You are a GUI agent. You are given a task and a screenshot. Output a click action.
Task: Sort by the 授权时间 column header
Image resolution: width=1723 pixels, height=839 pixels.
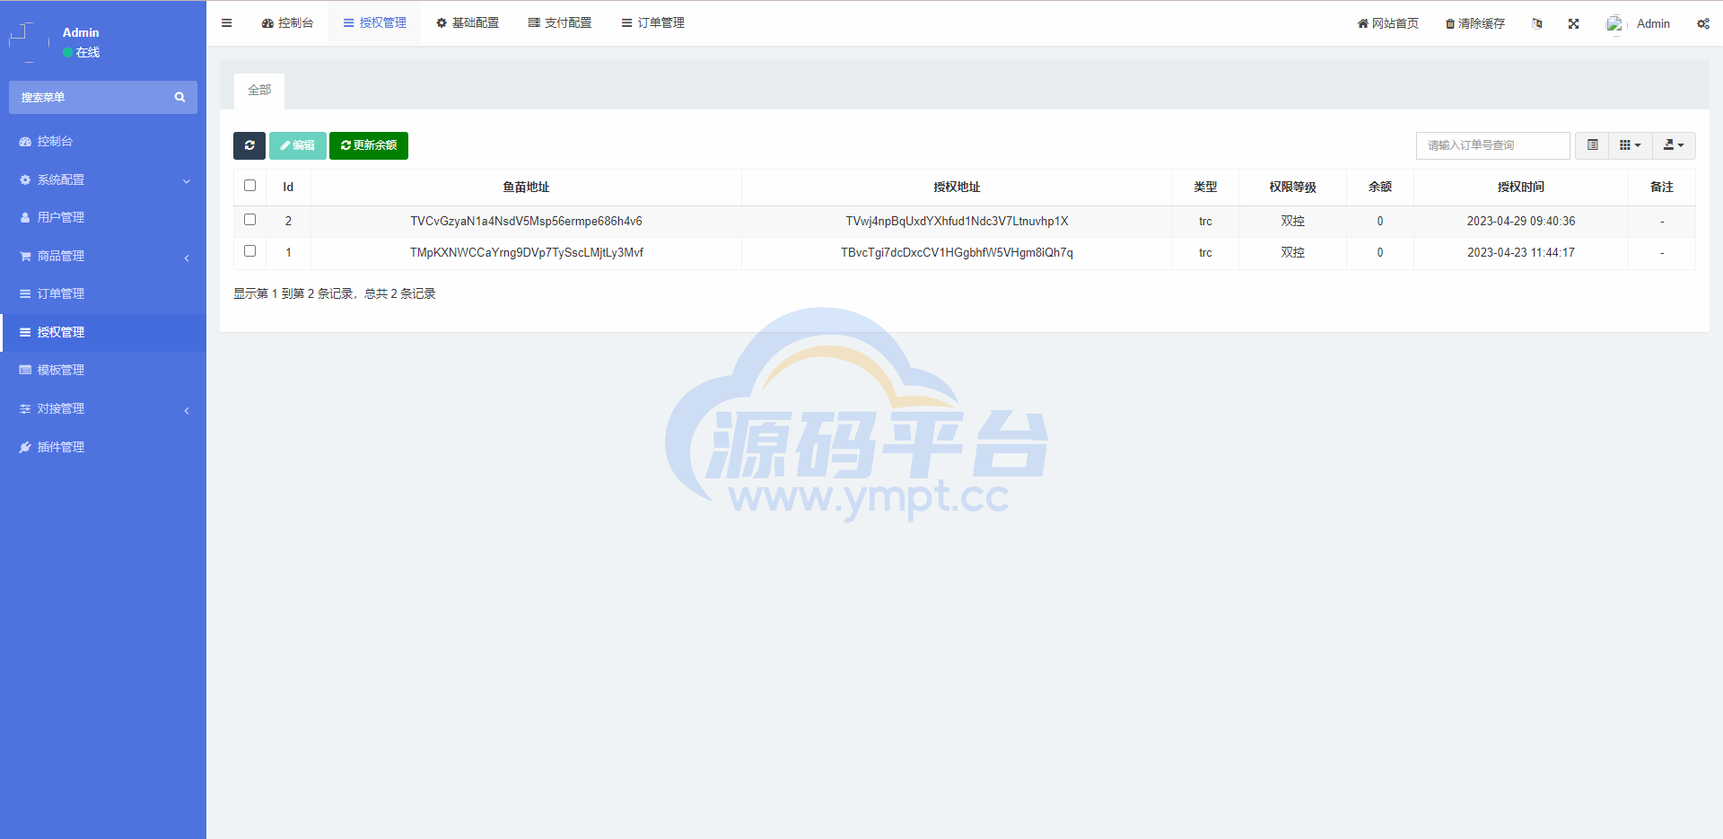pyautogui.click(x=1521, y=187)
